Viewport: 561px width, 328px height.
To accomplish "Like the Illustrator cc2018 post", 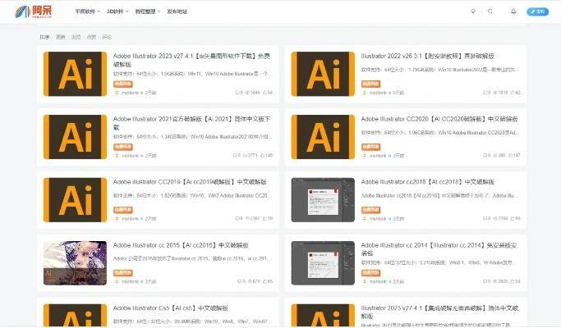I will [x=513, y=218].
